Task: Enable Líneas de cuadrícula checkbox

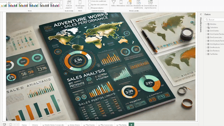Action: click(x=90, y=1)
